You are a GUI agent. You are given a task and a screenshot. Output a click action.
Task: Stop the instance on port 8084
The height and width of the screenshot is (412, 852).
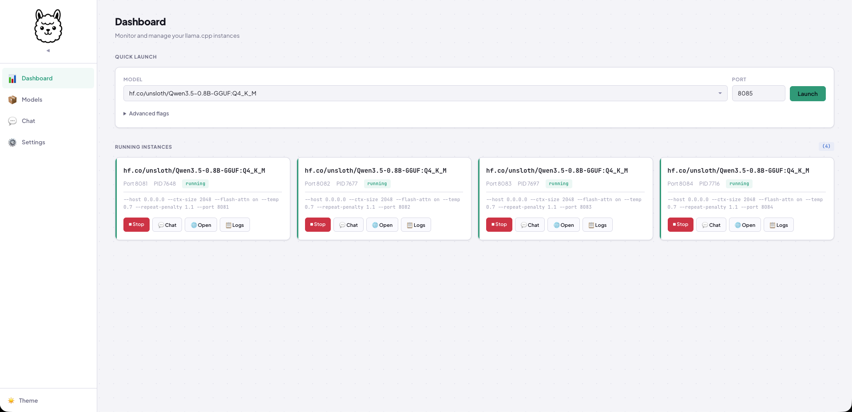[681, 225]
